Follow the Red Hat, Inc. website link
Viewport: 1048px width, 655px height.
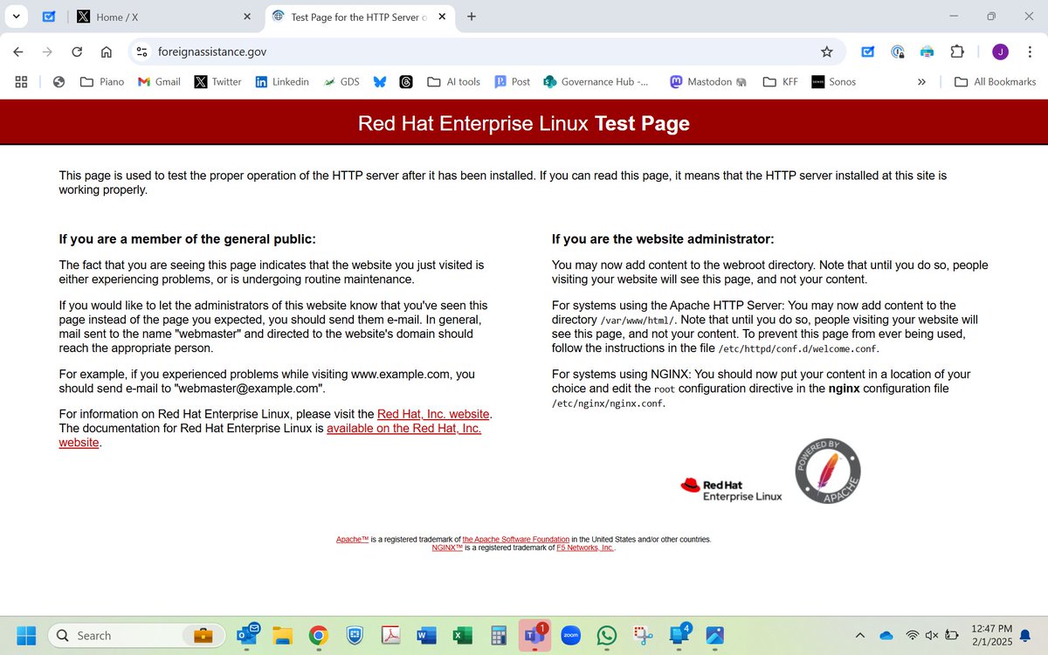pos(433,414)
